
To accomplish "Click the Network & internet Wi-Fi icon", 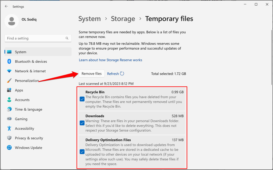I will pos(9,71).
